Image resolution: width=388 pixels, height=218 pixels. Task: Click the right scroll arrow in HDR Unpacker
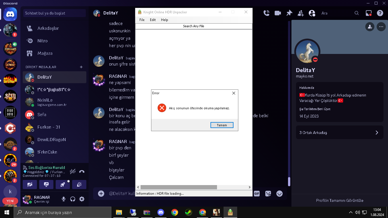click(250, 187)
